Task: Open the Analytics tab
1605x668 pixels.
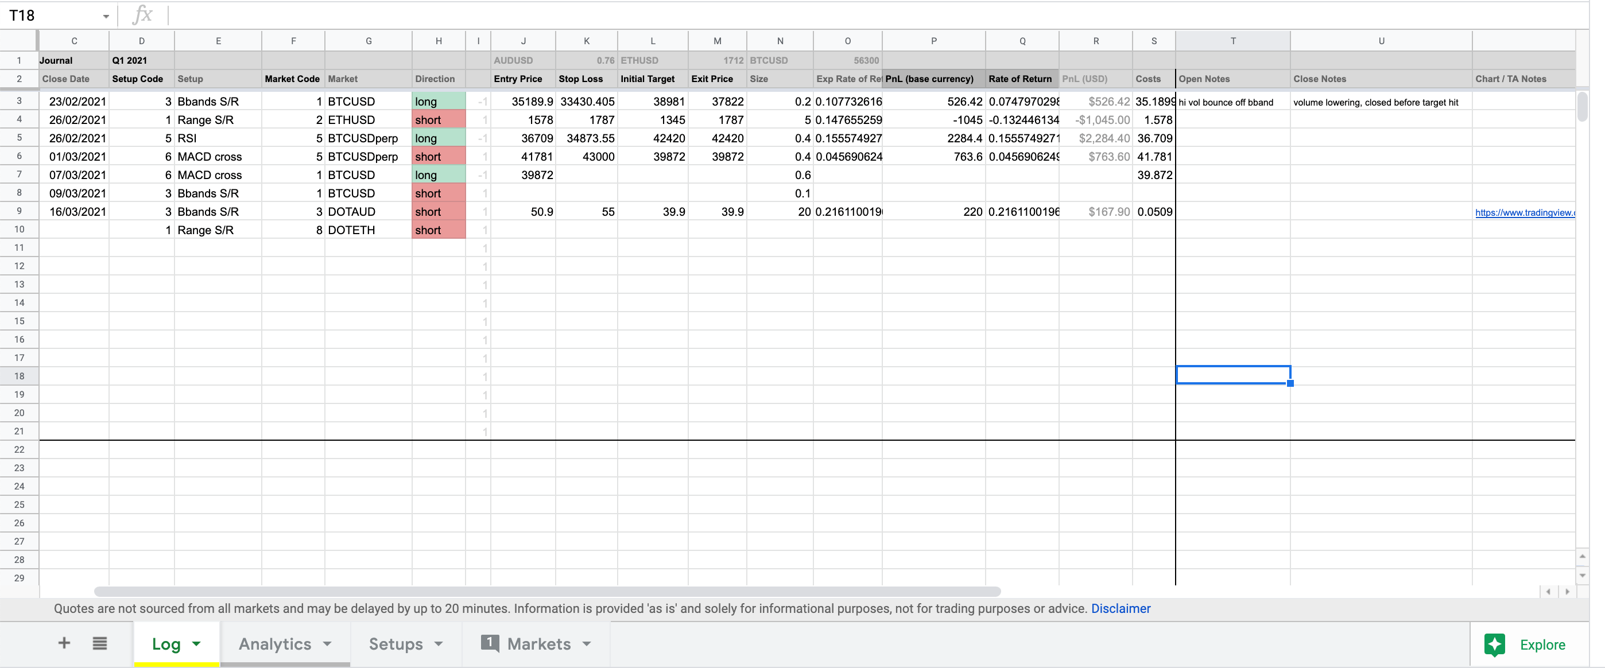Action: click(x=276, y=644)
